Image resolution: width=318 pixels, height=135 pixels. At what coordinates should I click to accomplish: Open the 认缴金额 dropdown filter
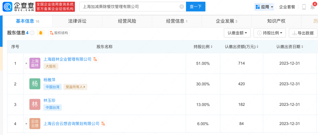point(237,33)
